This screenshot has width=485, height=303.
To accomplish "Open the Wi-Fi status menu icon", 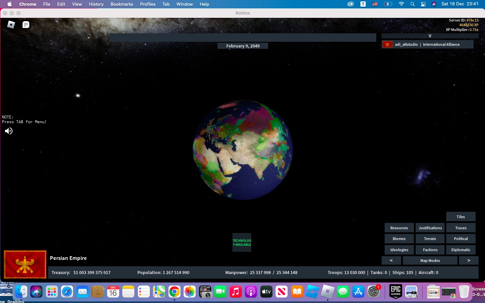I will coord(401,4).
